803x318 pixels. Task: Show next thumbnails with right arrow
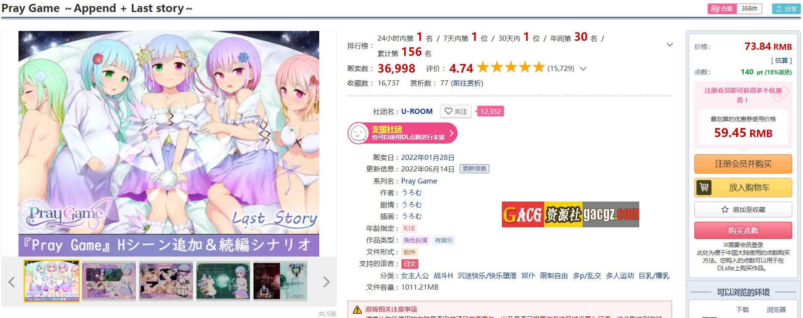[x=327, y=282]
